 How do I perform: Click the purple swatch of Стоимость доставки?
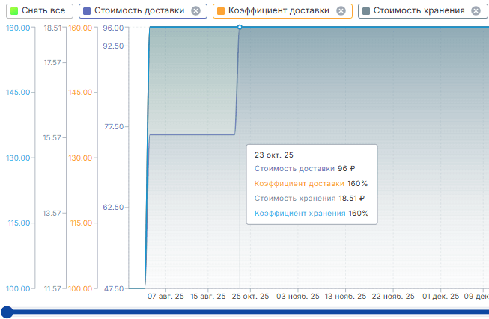click(87, 11)
